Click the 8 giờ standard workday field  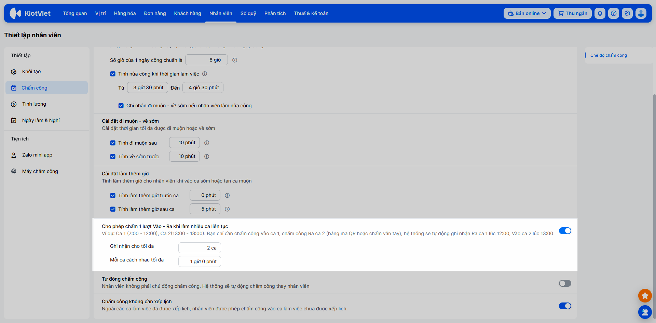(x=206, y=60)
